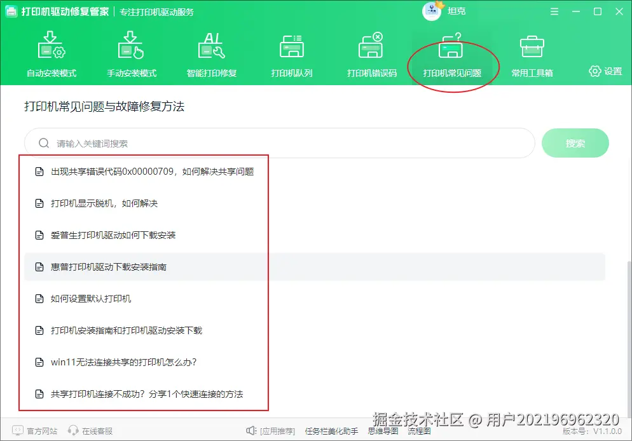Image resolution: width=632 pixels, height=441 pixels.
Task: Click the 搜索 search button
Action: (575, 144)
